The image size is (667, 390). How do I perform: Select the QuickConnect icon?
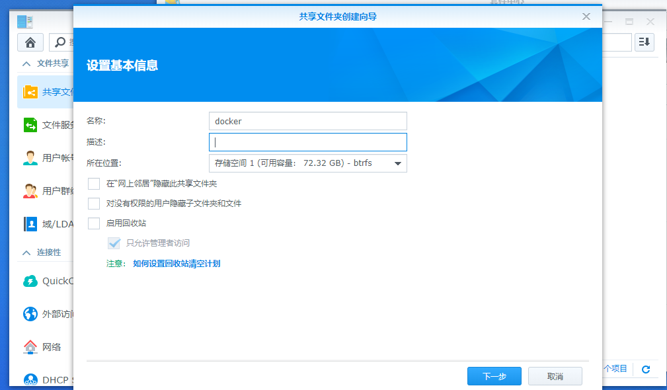pos(30,281)
